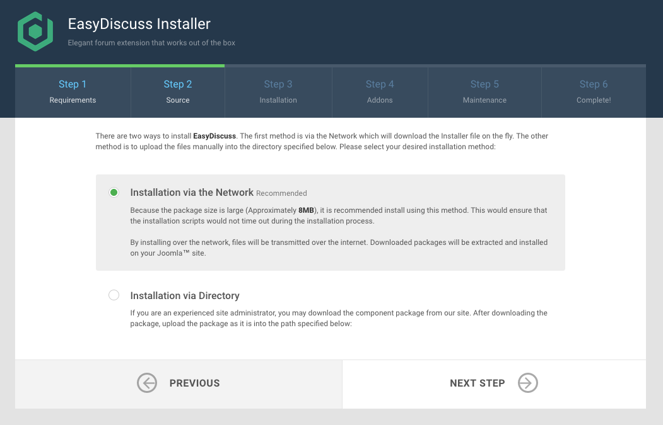The height and width of the screenshot is (425, 663).
Task: Open Step 2 Source tab
Action: point(178,92)
